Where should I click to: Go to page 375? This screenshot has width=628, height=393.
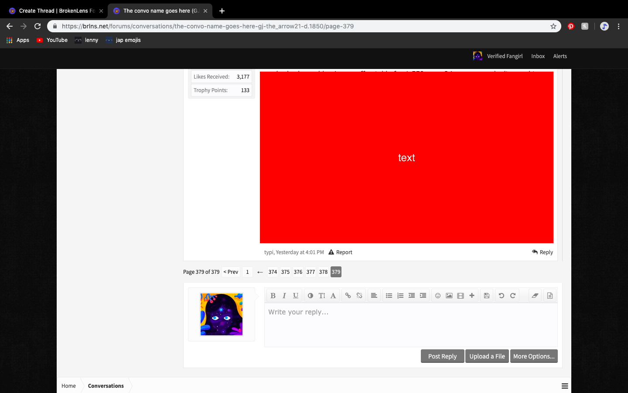coord(285,272)
